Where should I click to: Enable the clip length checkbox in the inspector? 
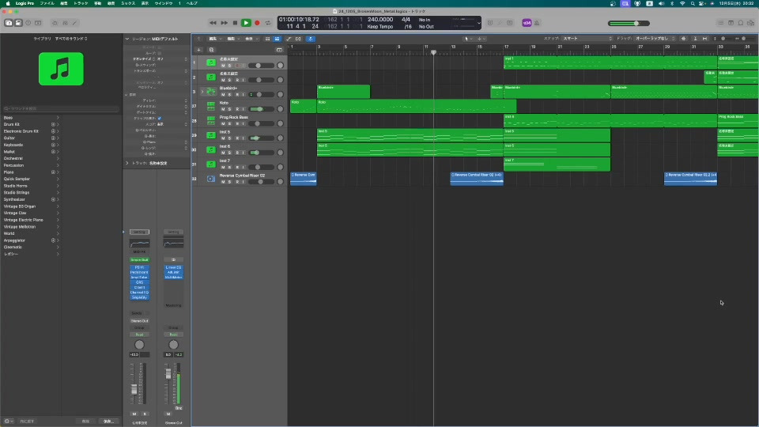coord(160,118)
